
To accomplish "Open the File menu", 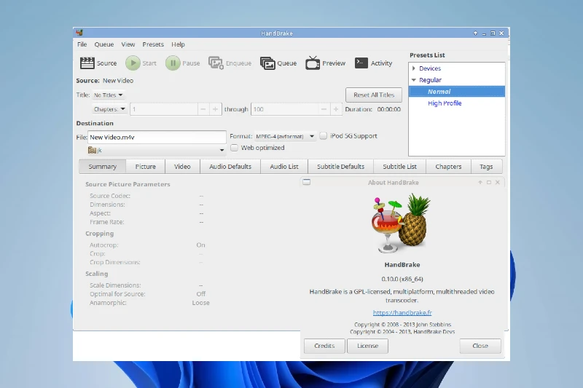I will pos(82,44).
